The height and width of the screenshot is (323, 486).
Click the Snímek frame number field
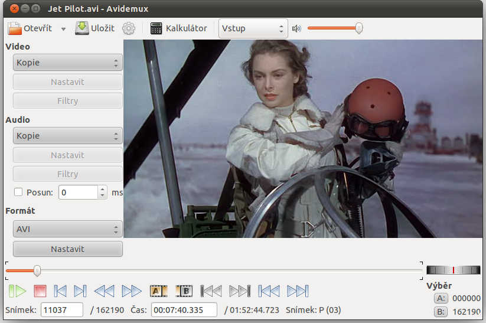click(x=62, y=310)
